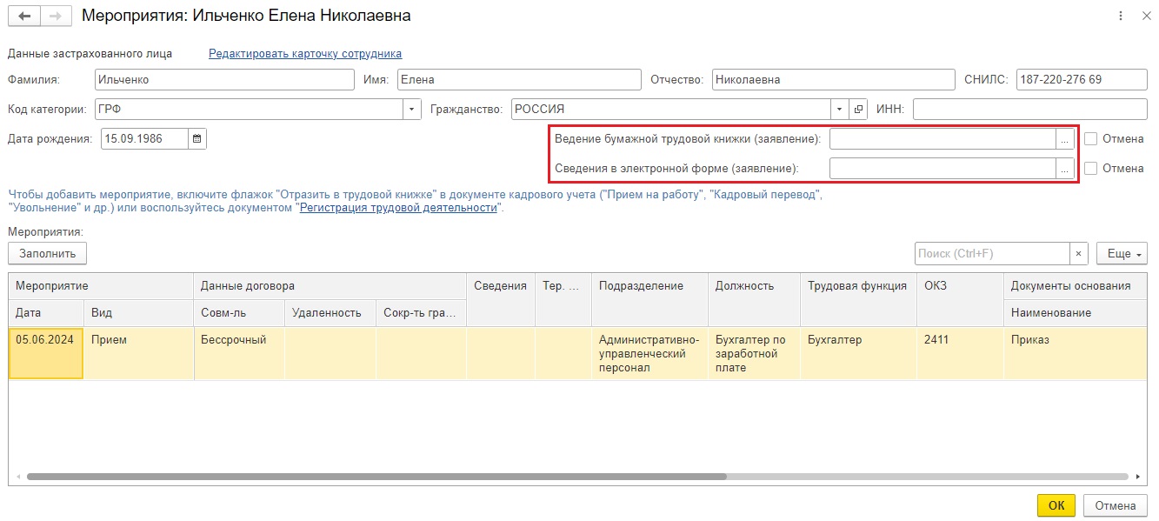Click the right arrow of the horizontal scrollbar
This screenshot has width=1159, height=521.
[x=1138, y=477]
